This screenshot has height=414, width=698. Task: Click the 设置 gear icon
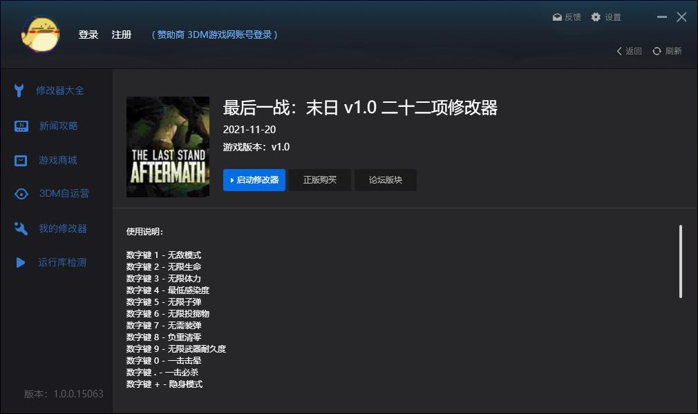[x=596, y=17]
